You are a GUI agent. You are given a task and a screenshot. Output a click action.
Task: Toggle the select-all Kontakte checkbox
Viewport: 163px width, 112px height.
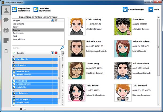(14, 53)
